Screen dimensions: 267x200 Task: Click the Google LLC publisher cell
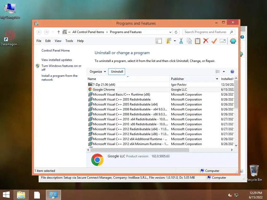[x=179, y=90]
